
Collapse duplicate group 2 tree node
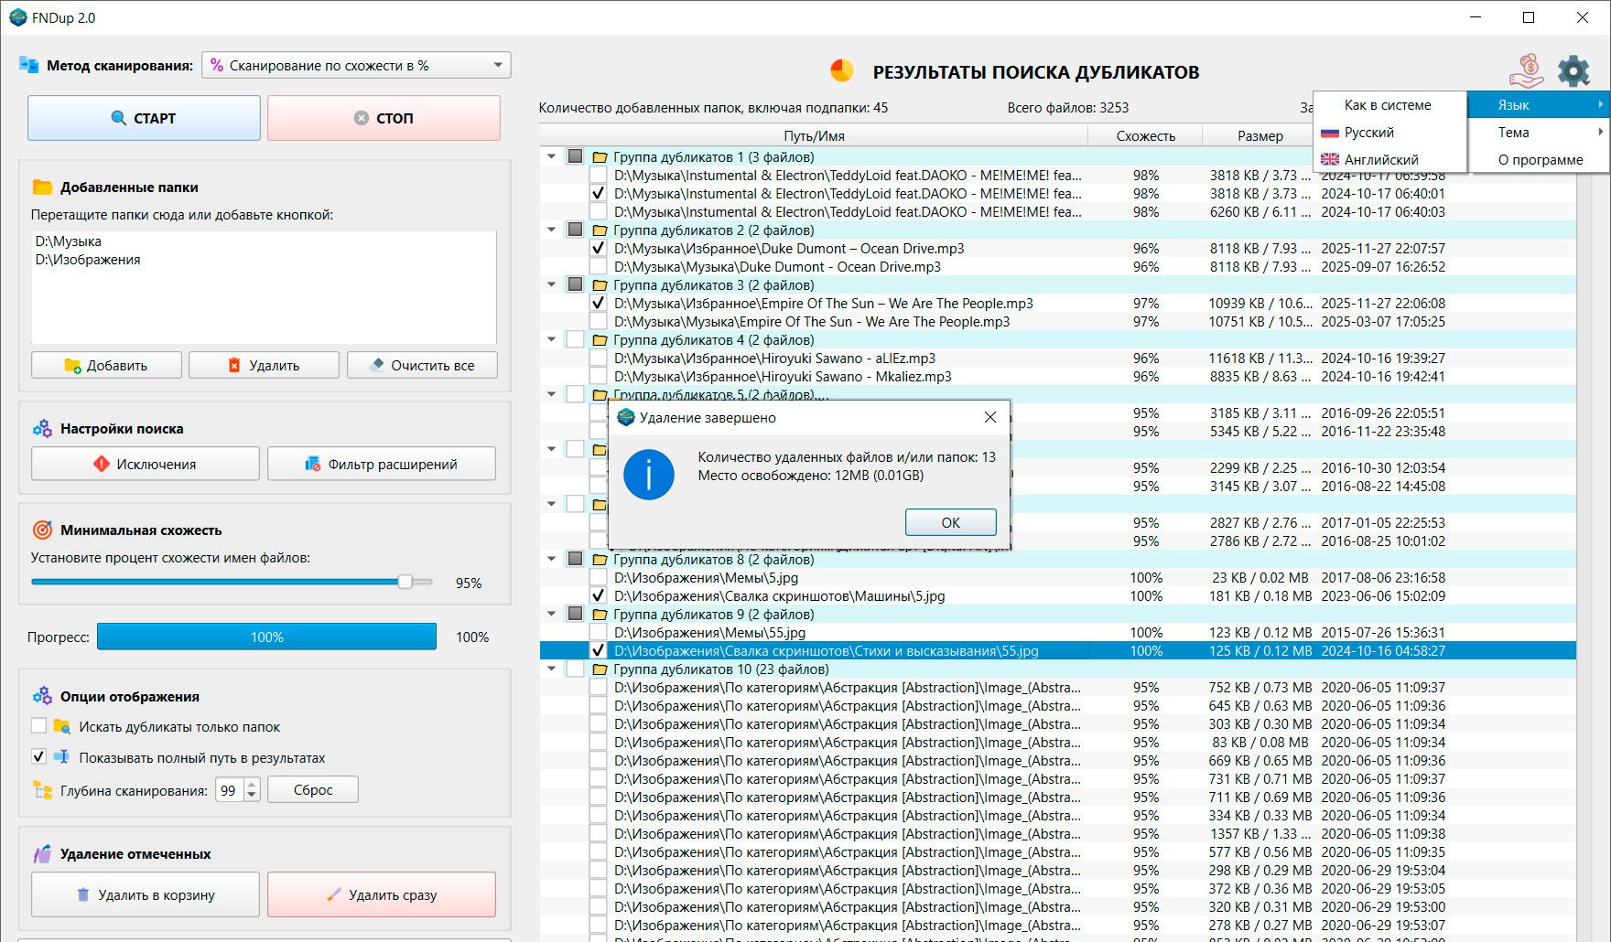coord(551,230)
